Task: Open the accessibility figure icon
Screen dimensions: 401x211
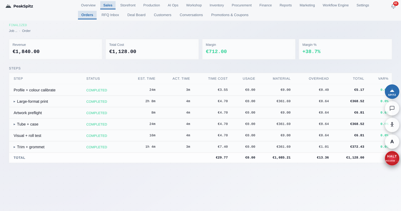Action: click(392, 125)
